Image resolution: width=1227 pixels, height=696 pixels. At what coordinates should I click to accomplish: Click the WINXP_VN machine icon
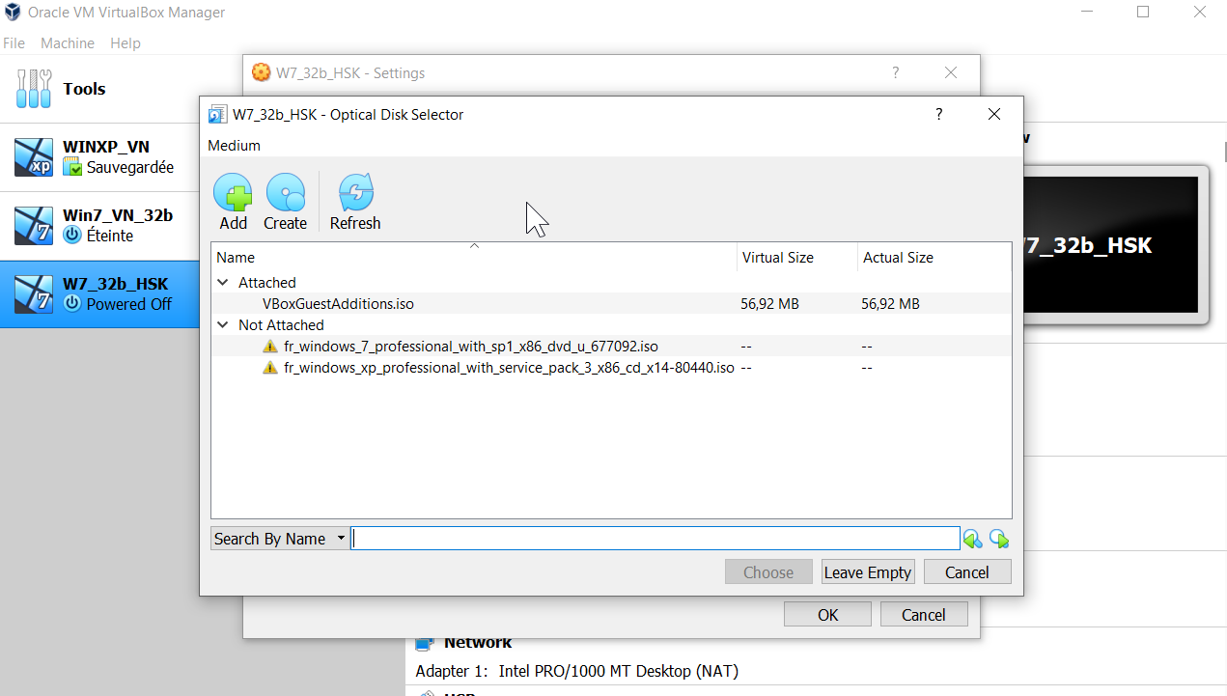click(34, 156)
